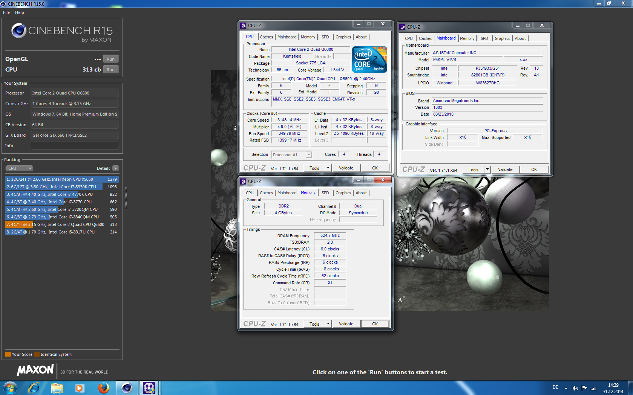Click Validate in Memory window
This screenshot has width=633, height=395.
pyautogui.click(x=346, y=324)
